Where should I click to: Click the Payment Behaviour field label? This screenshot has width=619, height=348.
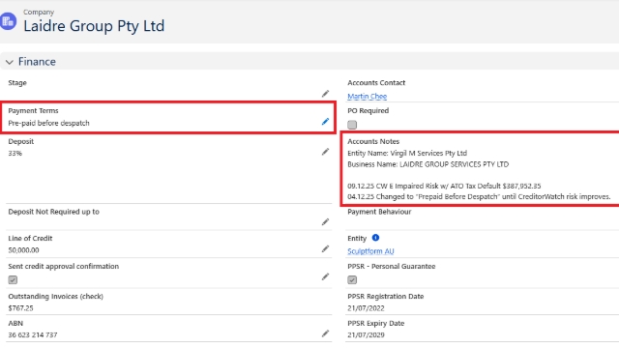click(x=379, y=212)
